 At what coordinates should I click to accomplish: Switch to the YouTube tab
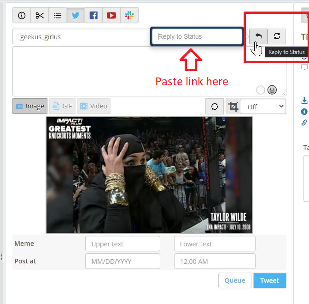click(x=111, y=15)
